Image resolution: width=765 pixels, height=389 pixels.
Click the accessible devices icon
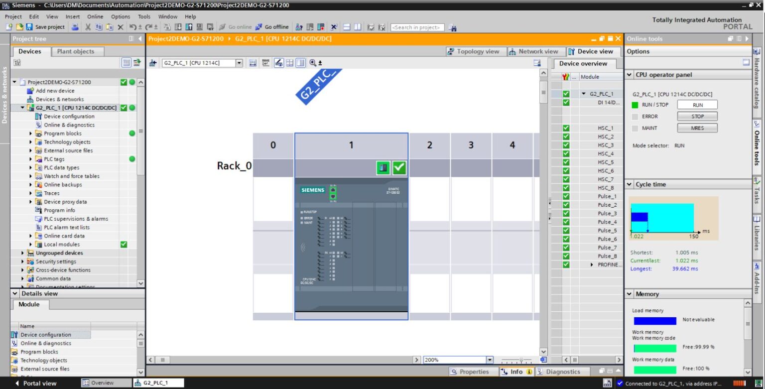click(x=299, y=27)
